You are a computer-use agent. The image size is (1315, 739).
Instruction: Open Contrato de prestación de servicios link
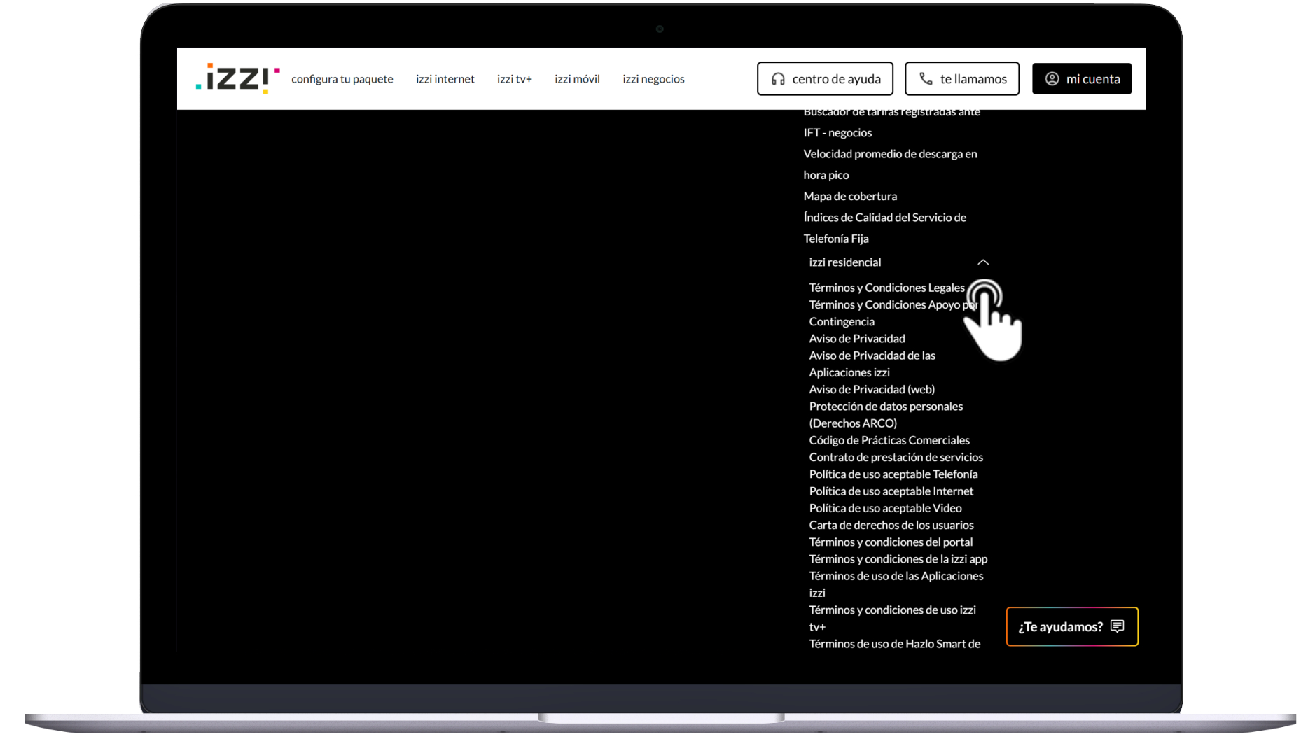coord(896,457)
